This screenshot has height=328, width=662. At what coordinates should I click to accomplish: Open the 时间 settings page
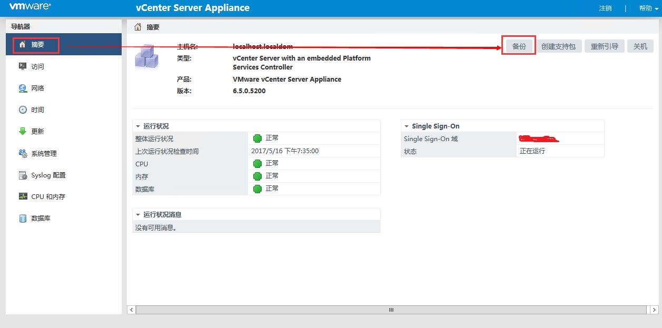64,110
